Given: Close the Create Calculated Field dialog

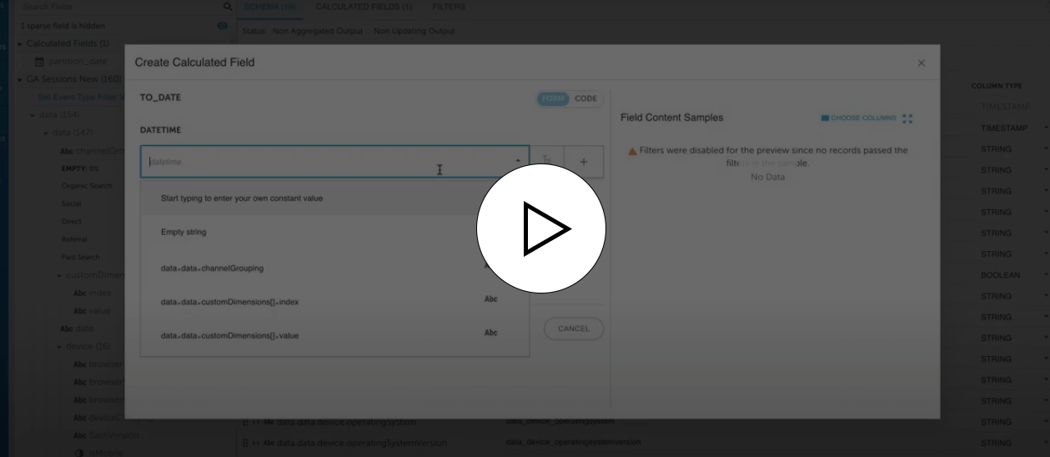Looking at the screenshot, I should tap(921, 63).
